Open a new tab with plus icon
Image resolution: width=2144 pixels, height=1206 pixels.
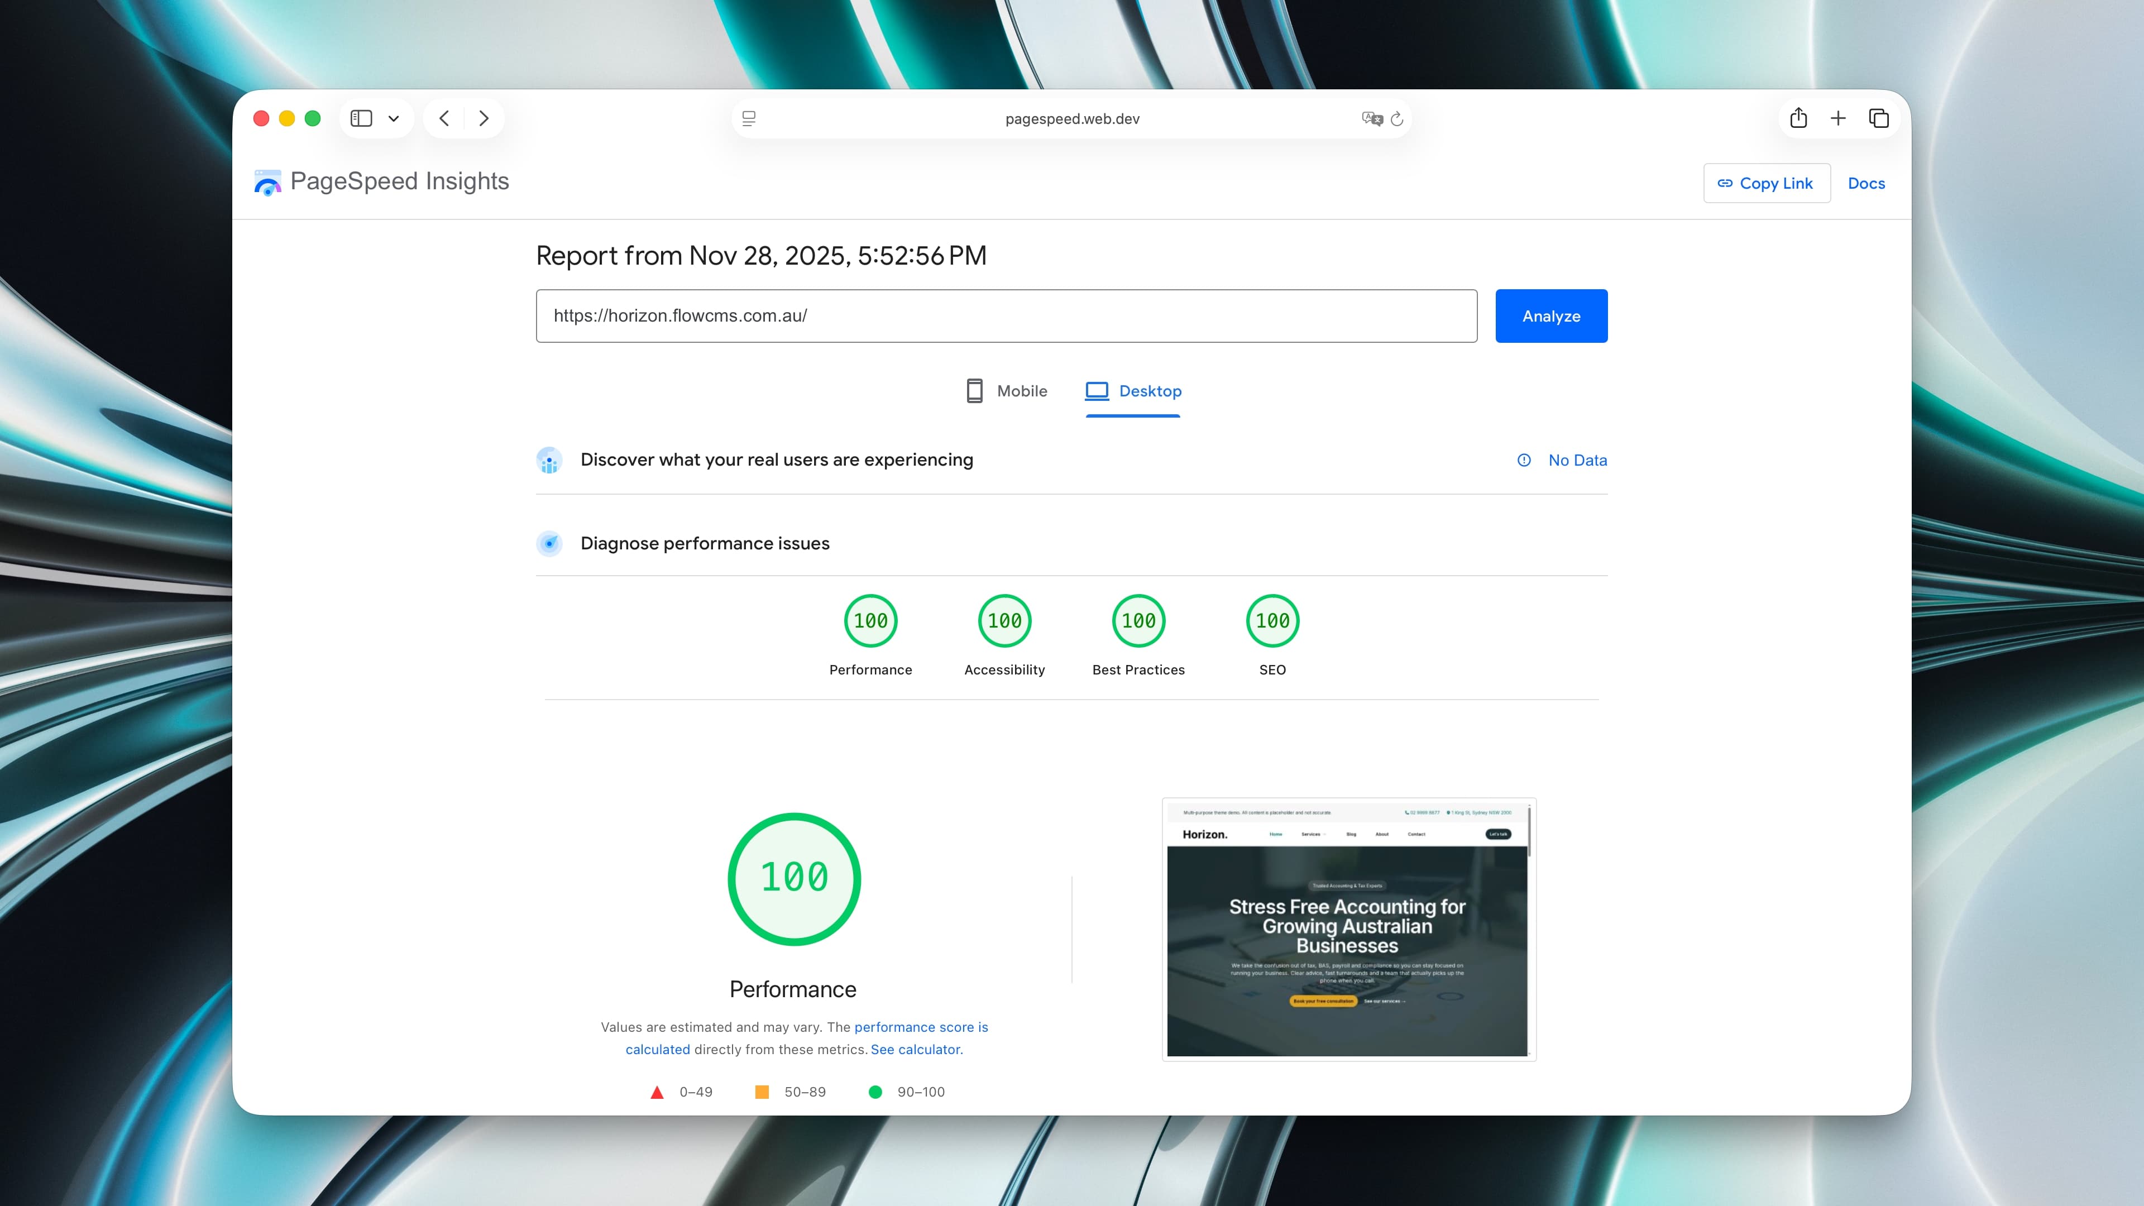[x=1839, y=118]
